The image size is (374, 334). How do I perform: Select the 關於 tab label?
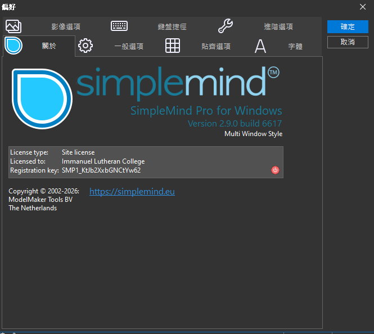pos(49,47)
